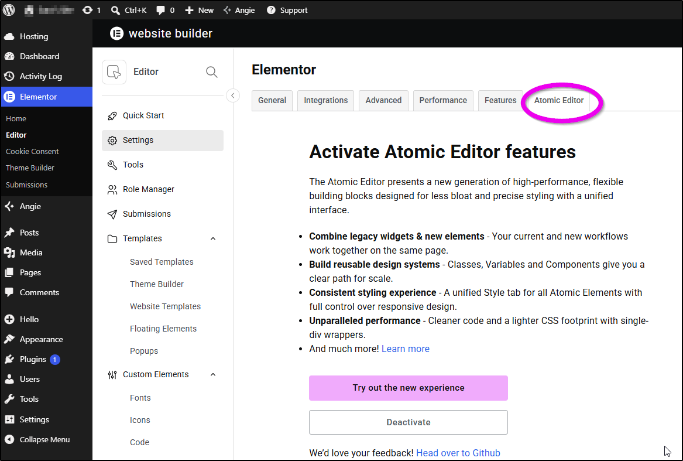
Task: Open Posts in WordPress sidebar
Action: coord(46,233)
